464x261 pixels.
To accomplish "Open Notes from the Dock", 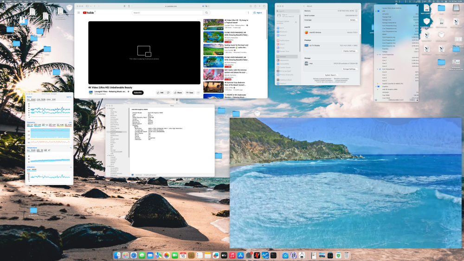I will point(207,255).
